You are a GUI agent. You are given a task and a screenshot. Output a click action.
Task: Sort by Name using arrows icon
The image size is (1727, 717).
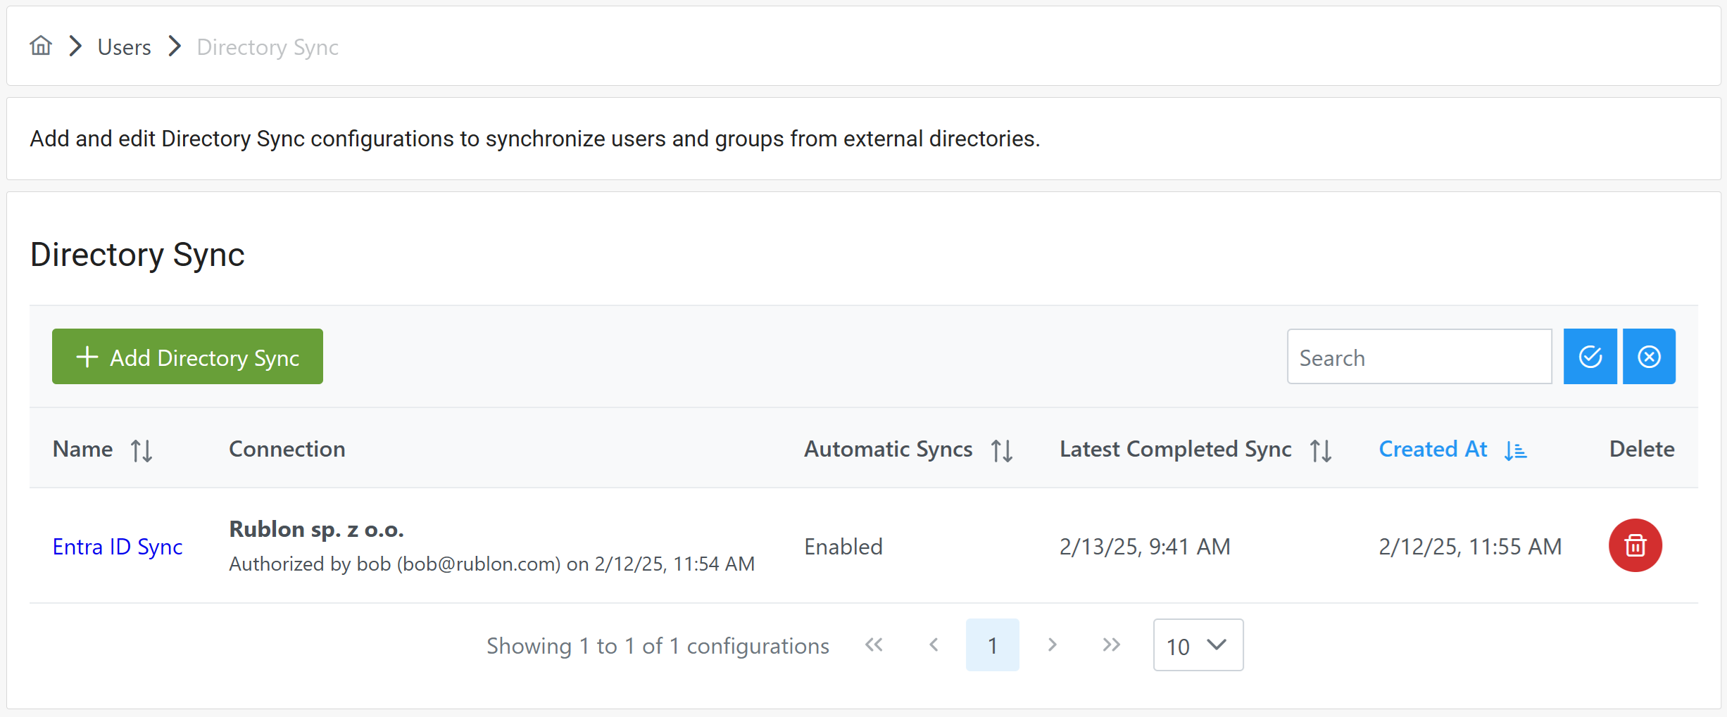(x=142, y=450)
